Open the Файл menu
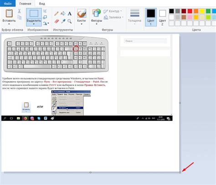216x185 pixels. [x=8, y=4]
